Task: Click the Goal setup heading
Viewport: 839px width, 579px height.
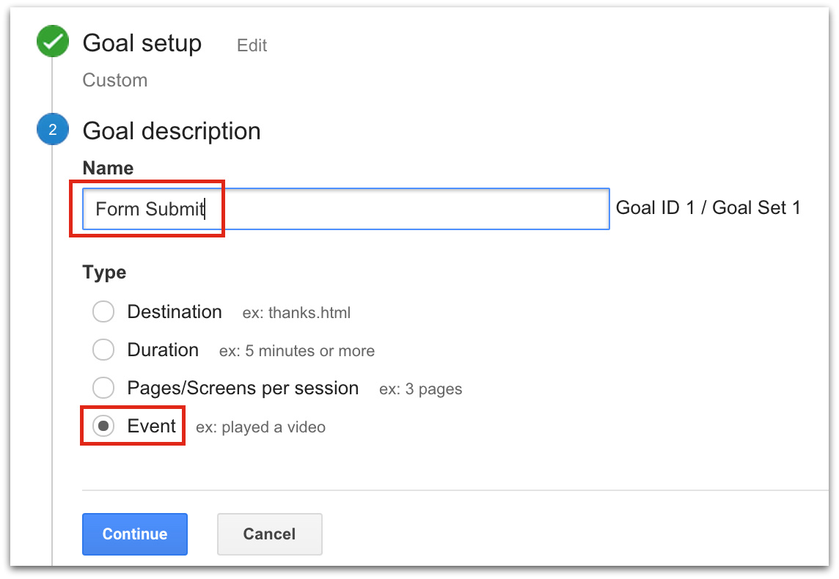Action: click(142, 43)
